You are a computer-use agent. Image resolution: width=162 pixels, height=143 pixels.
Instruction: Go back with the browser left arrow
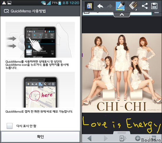[90, 138]
